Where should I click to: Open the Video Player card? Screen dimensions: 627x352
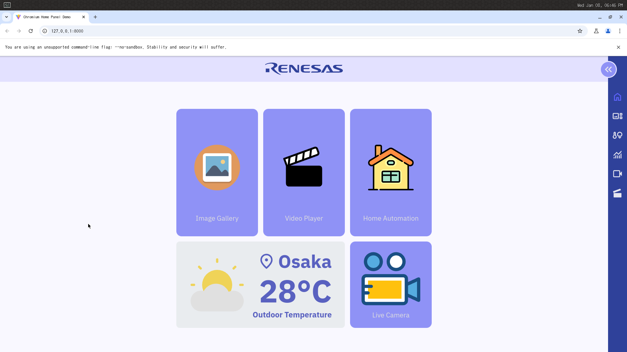coord(304,172)
